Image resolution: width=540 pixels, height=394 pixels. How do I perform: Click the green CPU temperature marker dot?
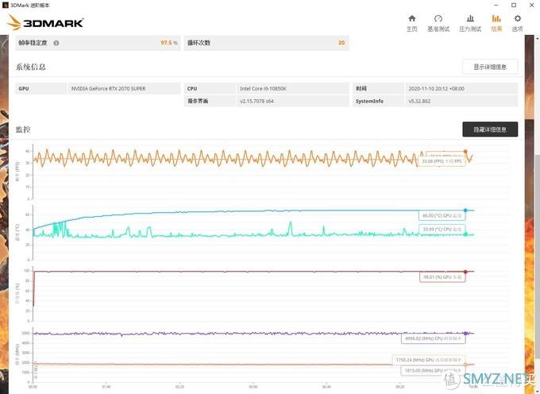tap(465, 234)
